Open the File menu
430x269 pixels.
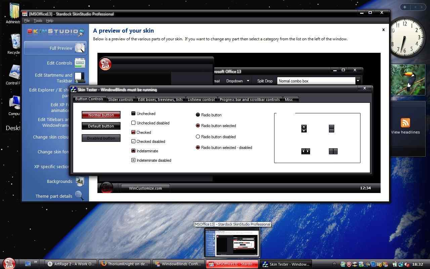pyautogui.click(x=27, y=21)
